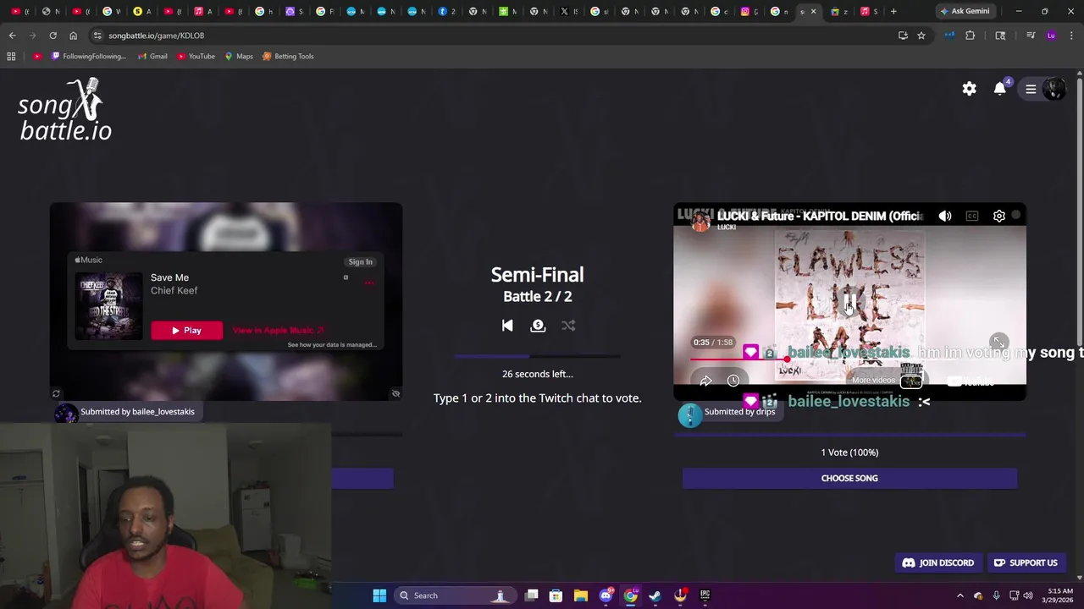Click the songbattle.io logo
Viewport: 1084px width, 609px height.
[64, 110]
